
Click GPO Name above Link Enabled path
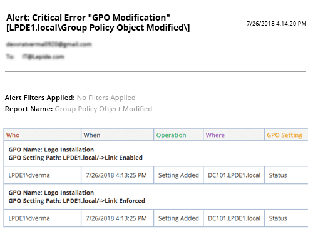click(51, 150)
